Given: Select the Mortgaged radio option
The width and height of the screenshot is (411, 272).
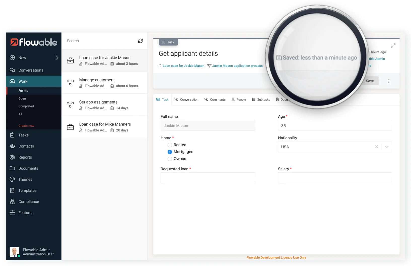Looking at the screenshot, I should click(170, 152).
